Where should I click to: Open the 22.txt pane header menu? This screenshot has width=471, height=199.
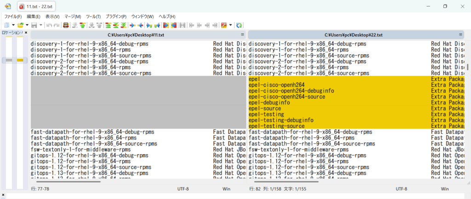tap(460, 35)
